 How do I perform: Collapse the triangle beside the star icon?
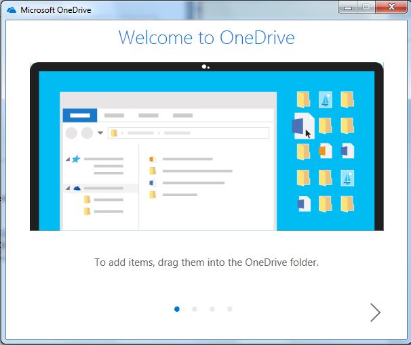coord(68,160)
